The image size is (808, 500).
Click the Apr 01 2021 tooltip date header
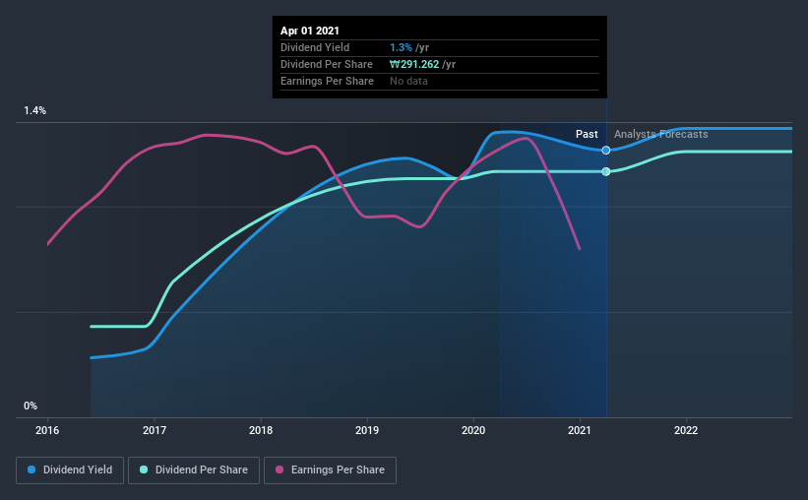[x=310, y=31]
